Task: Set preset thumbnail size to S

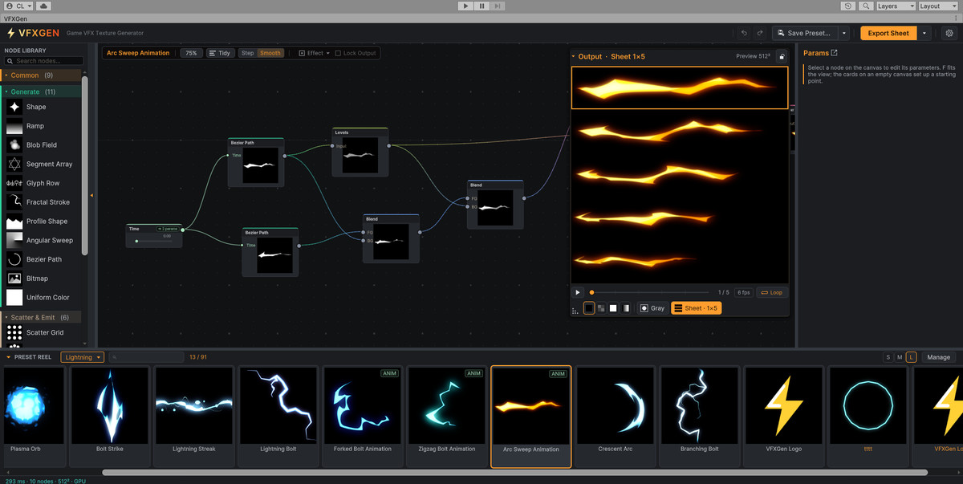Action: click(888, 357)
